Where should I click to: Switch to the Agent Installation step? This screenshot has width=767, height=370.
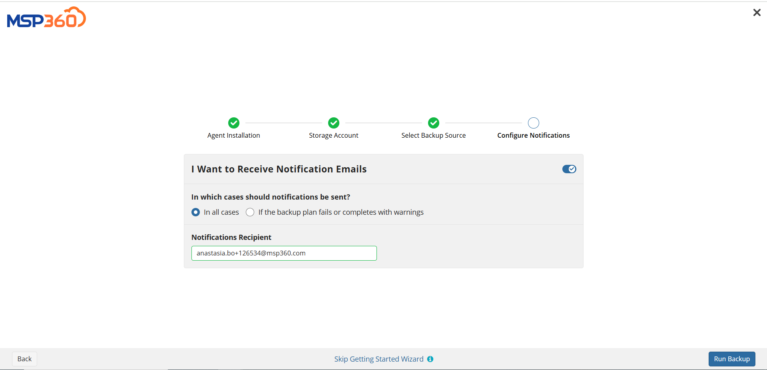(233, 135)
